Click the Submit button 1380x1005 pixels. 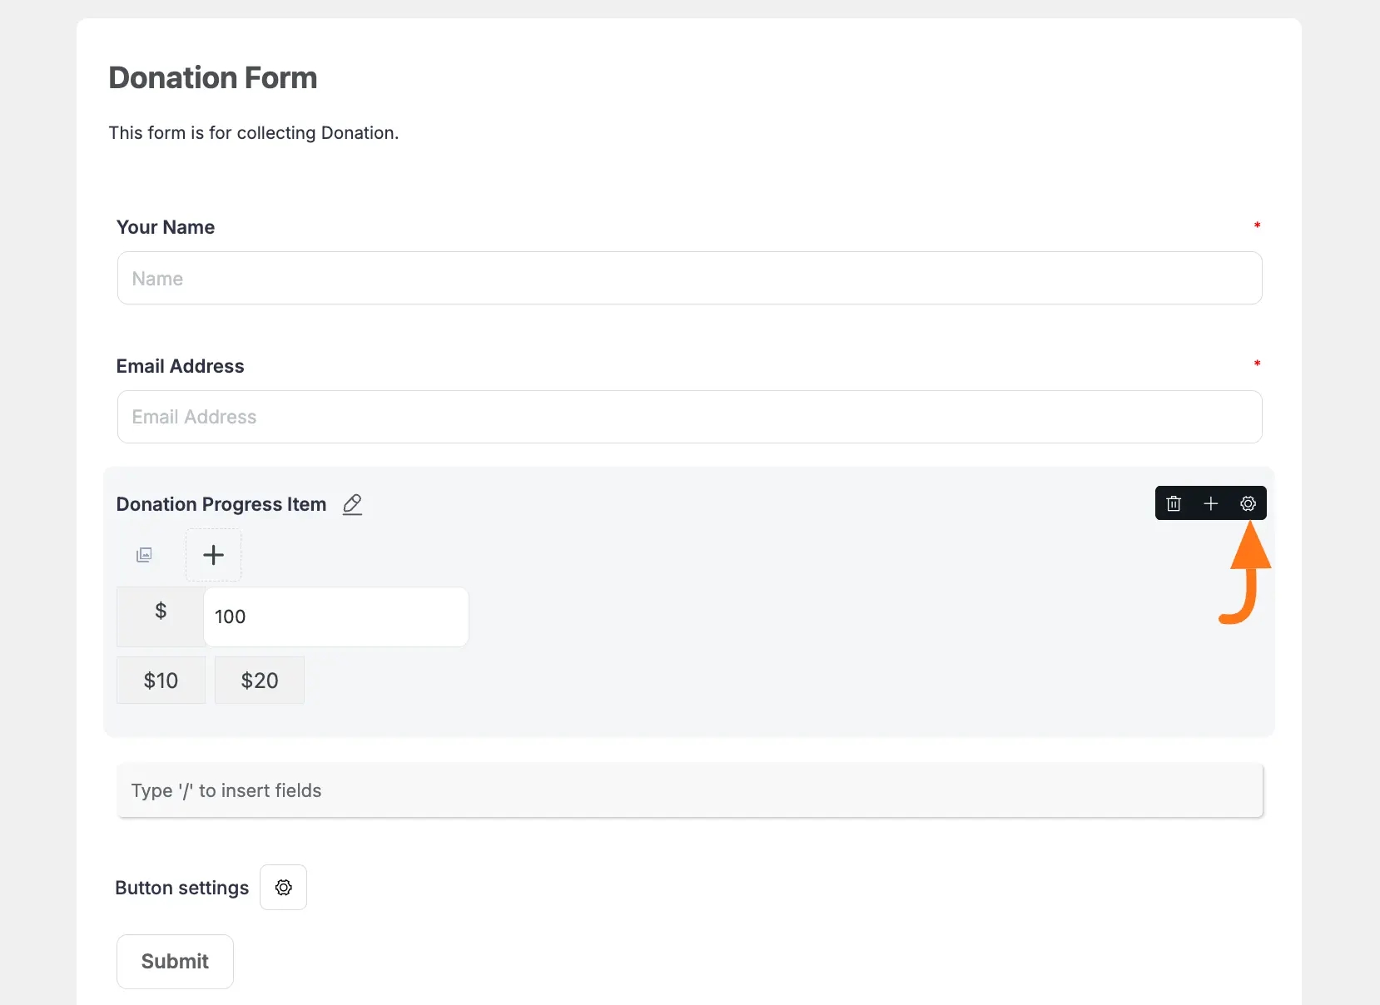pyautogui.click(x=175, y=961)
